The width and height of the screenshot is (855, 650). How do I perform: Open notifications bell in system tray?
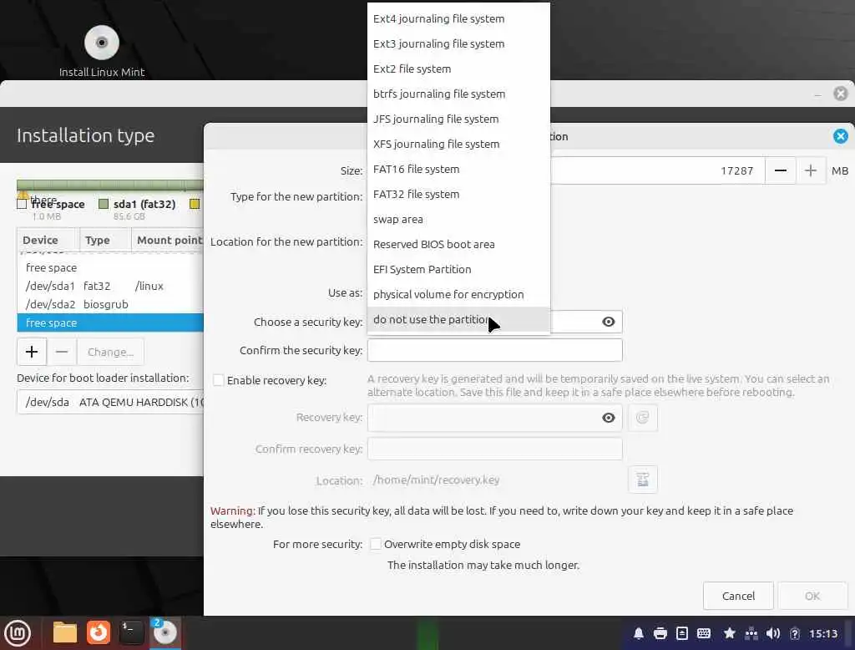click(639, 633)
